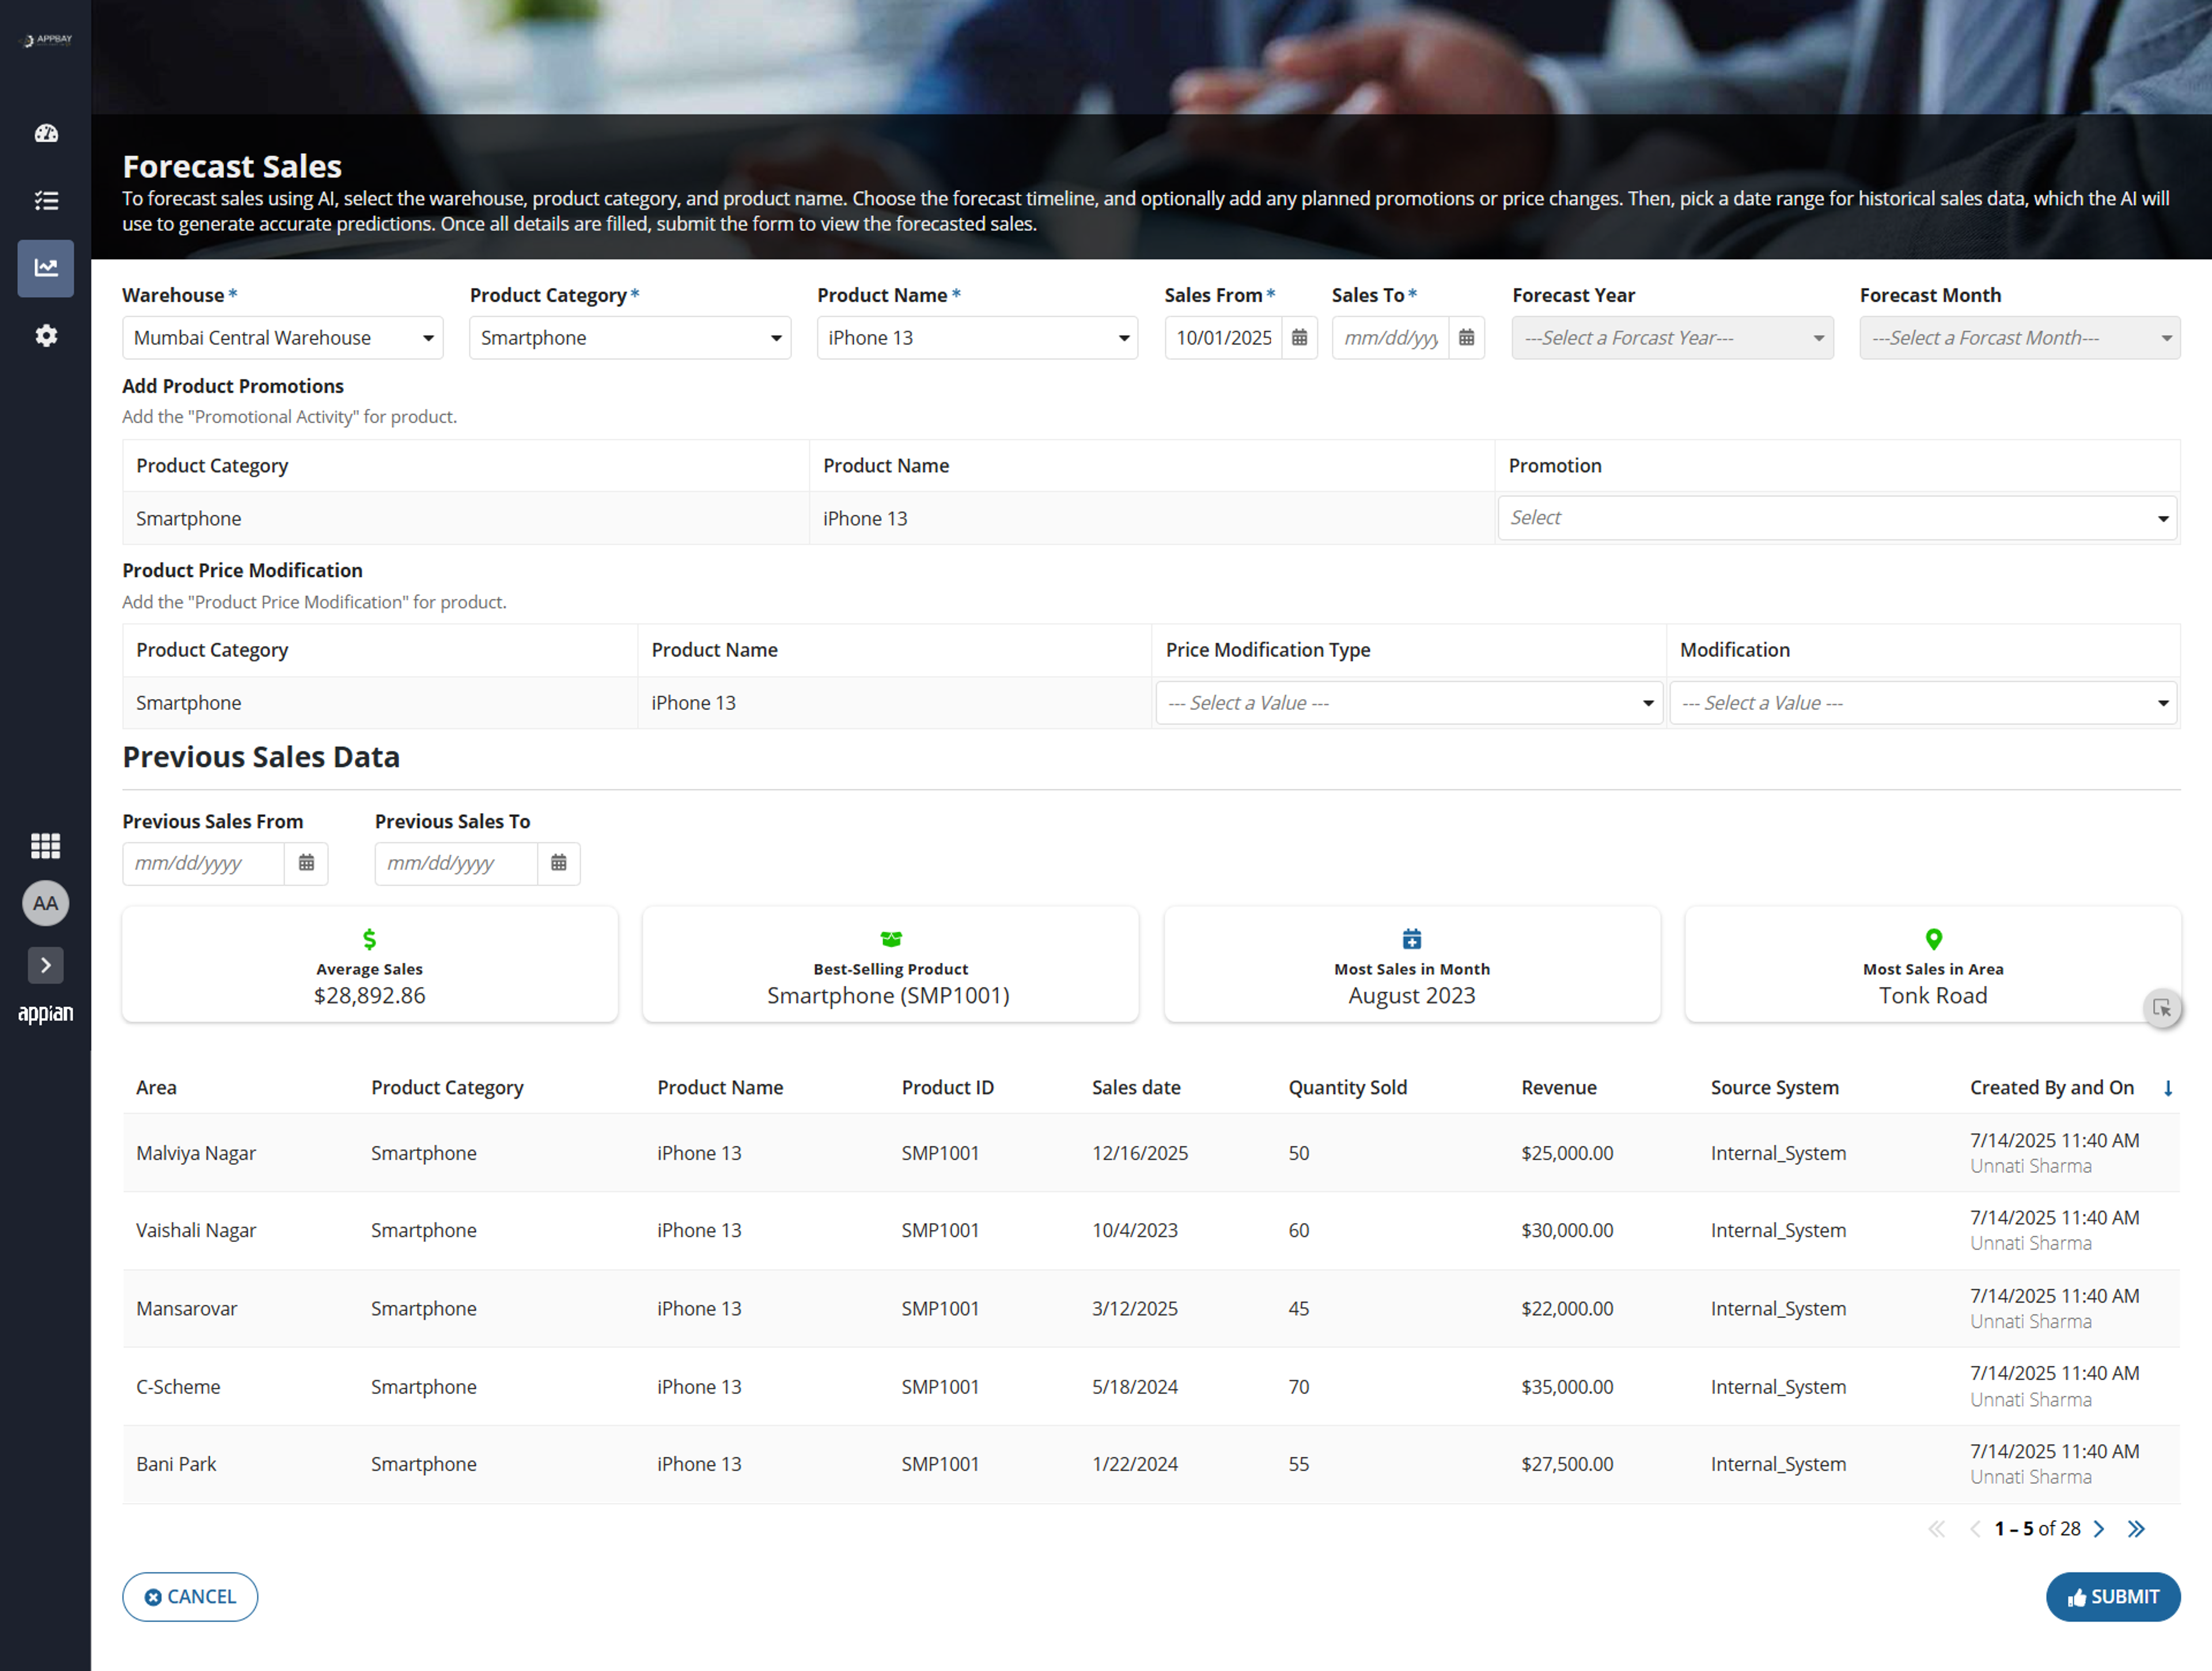Click the 1 - 5 of 28 paging text
This screenshot has height=1671, width=2212.
coord(2037,1529)
